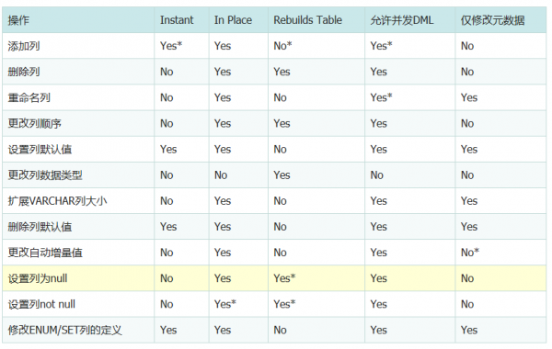Select the 删除列 row label
The width and height of the screenshot is (552, 349).
[x=24, y=72]
